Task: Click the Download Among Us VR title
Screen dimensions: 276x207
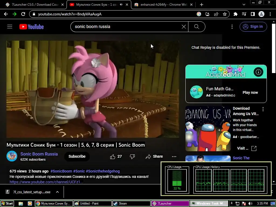Action: point(246,111)
